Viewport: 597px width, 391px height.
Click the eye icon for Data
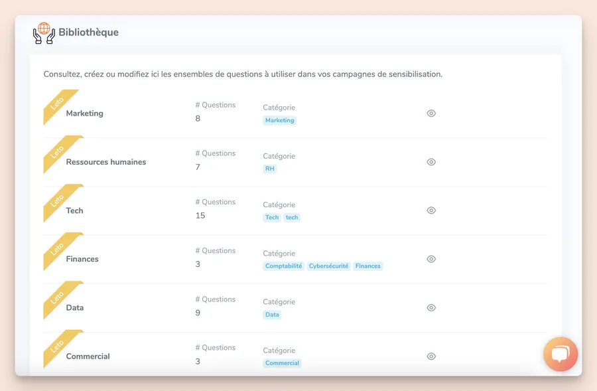click(x=431, y=307)
